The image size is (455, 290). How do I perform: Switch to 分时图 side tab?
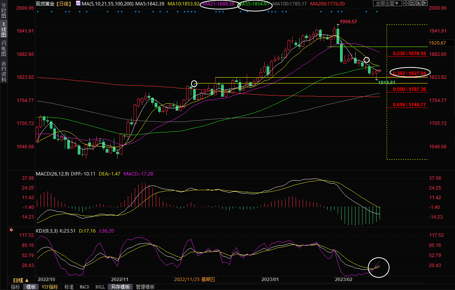(x=3, y=12)
